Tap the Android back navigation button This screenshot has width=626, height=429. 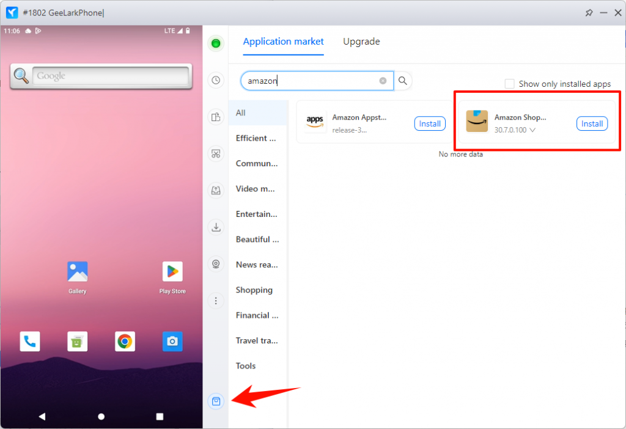[42, 417]
